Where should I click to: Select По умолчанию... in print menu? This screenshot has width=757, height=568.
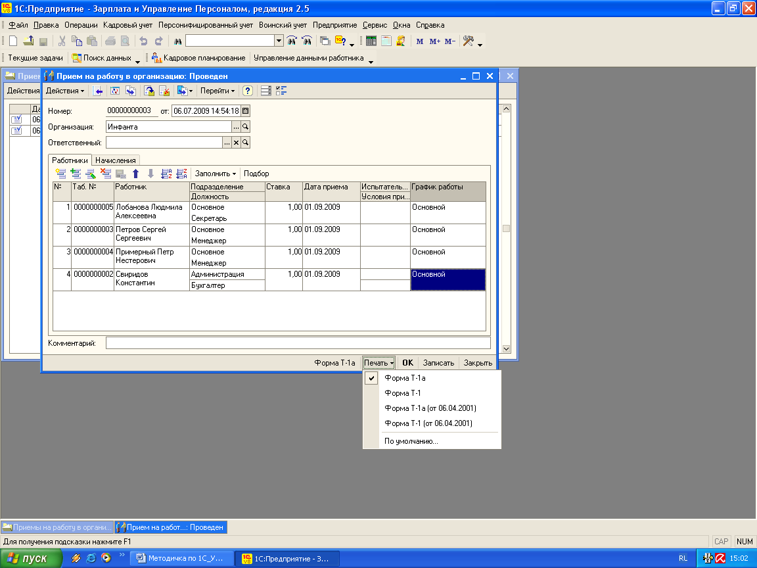tap(411, 441)
